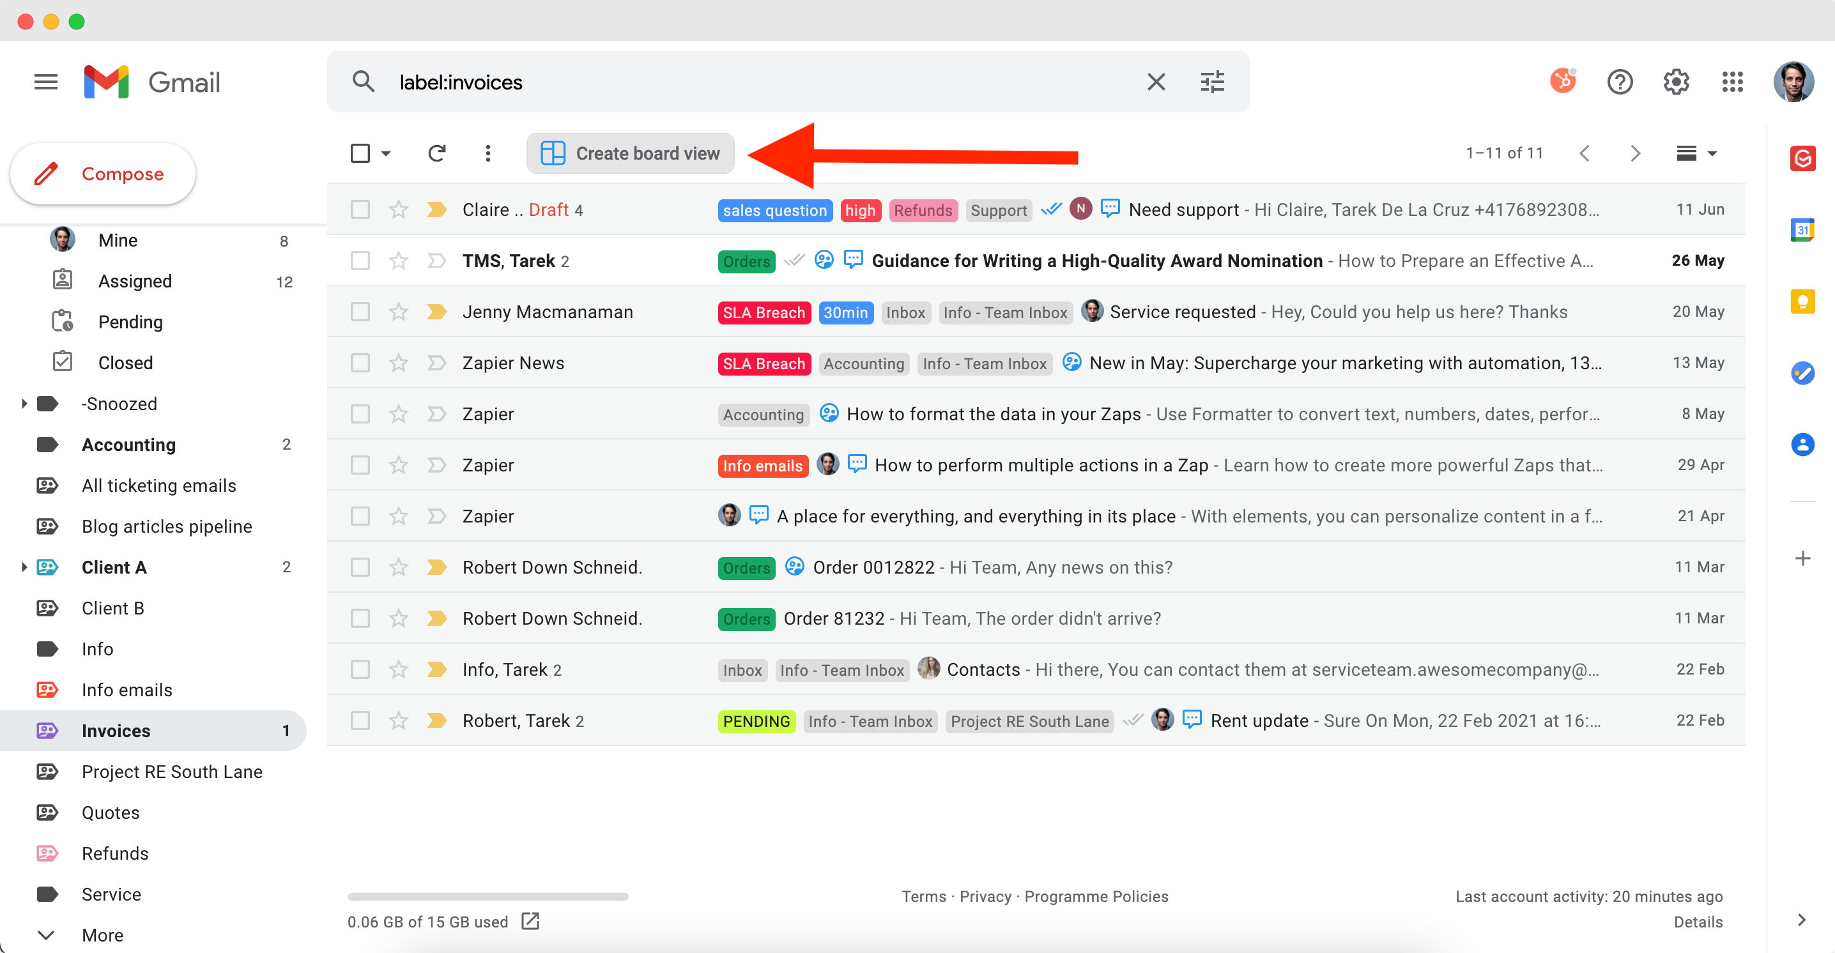Star the Zapier News email
Screen dimensions: 1835x953
(x=398, y=363)
